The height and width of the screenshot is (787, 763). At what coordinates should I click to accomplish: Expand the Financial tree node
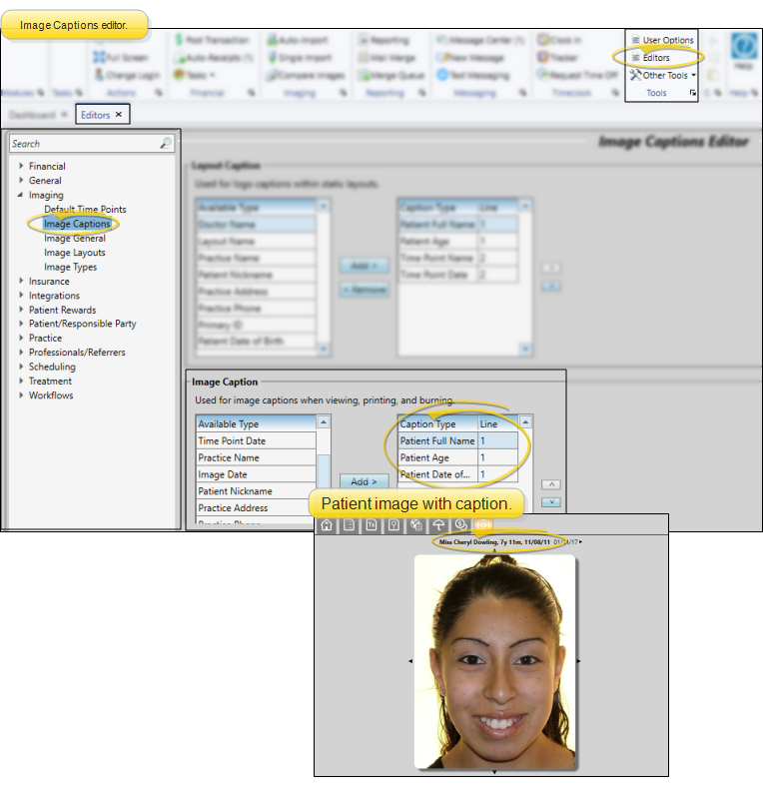tap(21, 166)
